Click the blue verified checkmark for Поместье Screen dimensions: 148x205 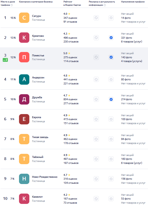(111, 57)
